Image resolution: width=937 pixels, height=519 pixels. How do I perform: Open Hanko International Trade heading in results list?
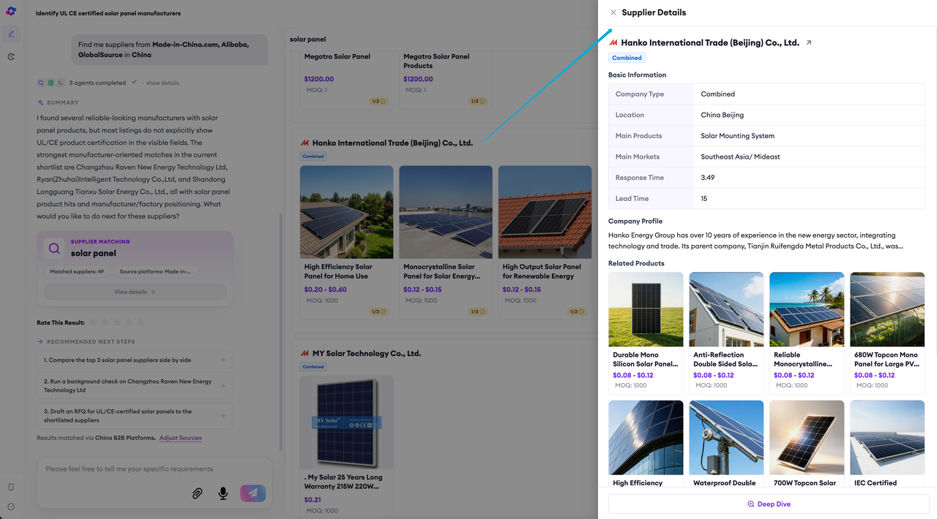392,143
